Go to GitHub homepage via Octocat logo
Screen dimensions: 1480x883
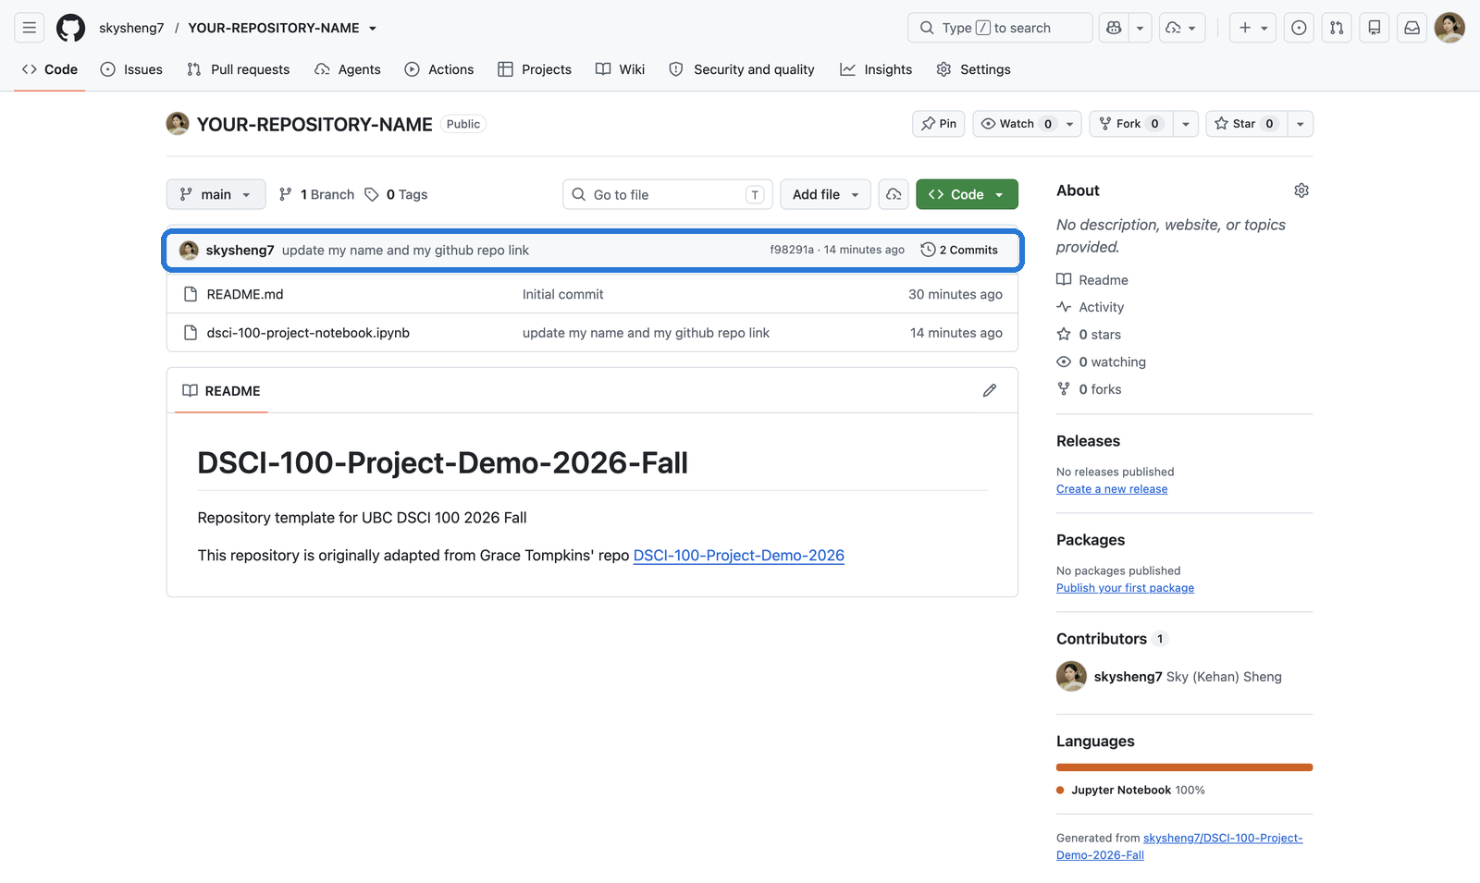pyautogui.click(x=70, y=28)
